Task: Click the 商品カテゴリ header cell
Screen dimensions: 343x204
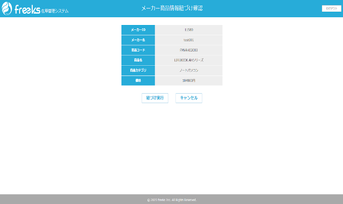Action: coord(138,70)
